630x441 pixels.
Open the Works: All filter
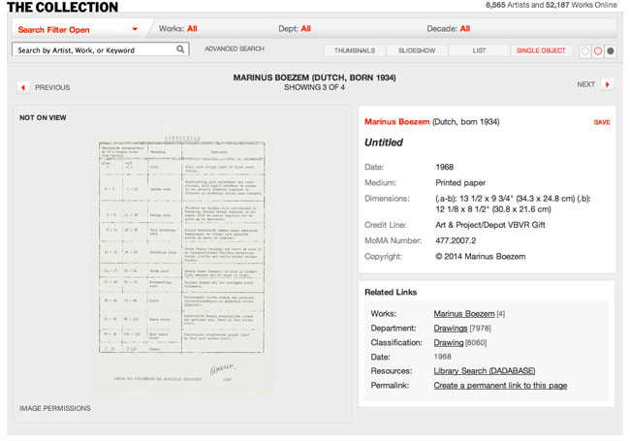pyautogui.click(x=177, y=28)
